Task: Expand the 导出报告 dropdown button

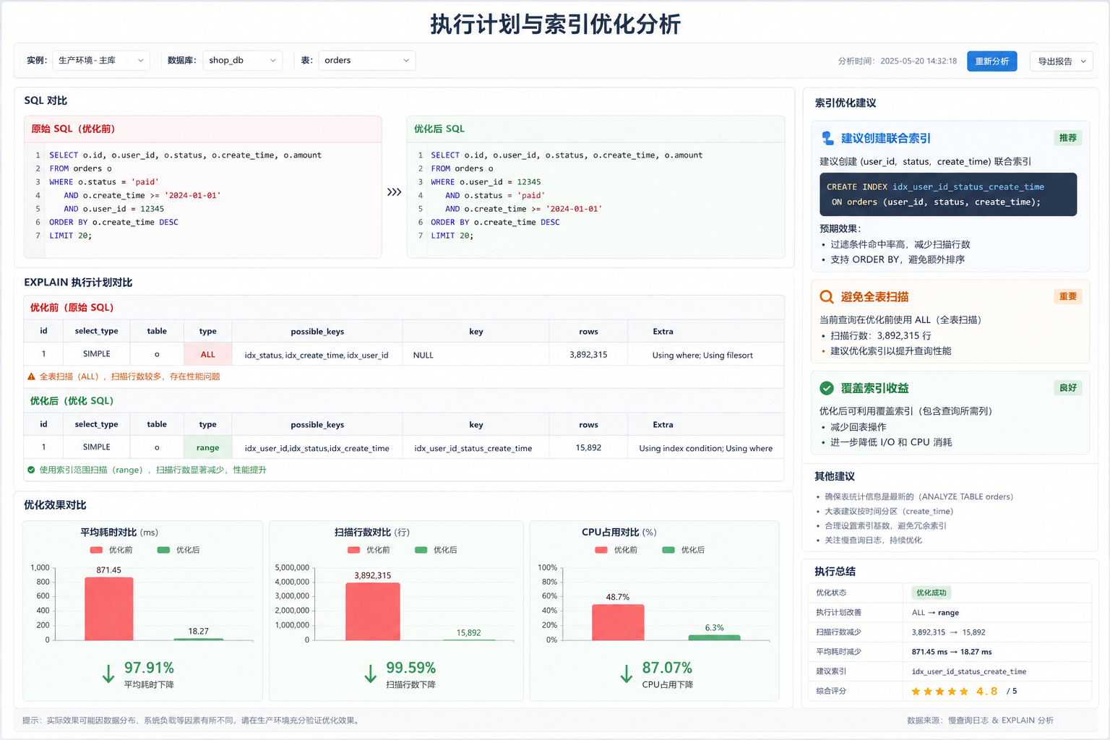Action: tap(1061, 61)
